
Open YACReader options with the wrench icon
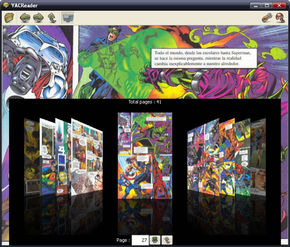point(267,18)
